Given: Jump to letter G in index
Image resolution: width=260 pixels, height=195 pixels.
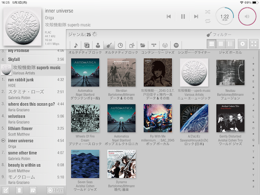Looking at the screenshot, I should pyautogui.click(x=253, y=93).
